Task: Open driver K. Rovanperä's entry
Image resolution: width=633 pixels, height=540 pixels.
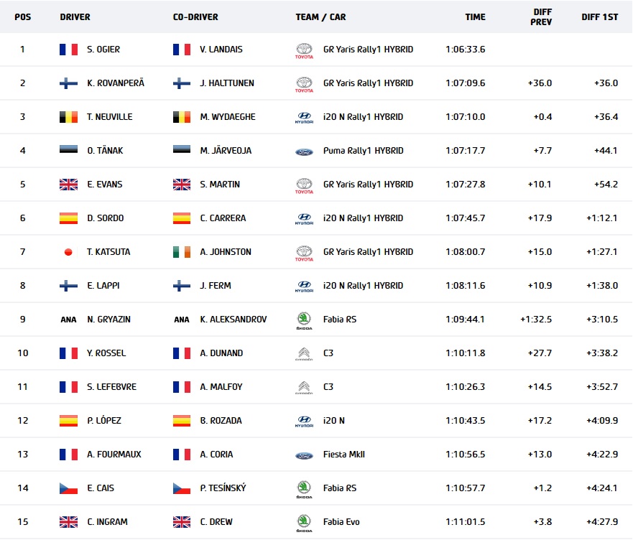Action: (x=116, y=83)
